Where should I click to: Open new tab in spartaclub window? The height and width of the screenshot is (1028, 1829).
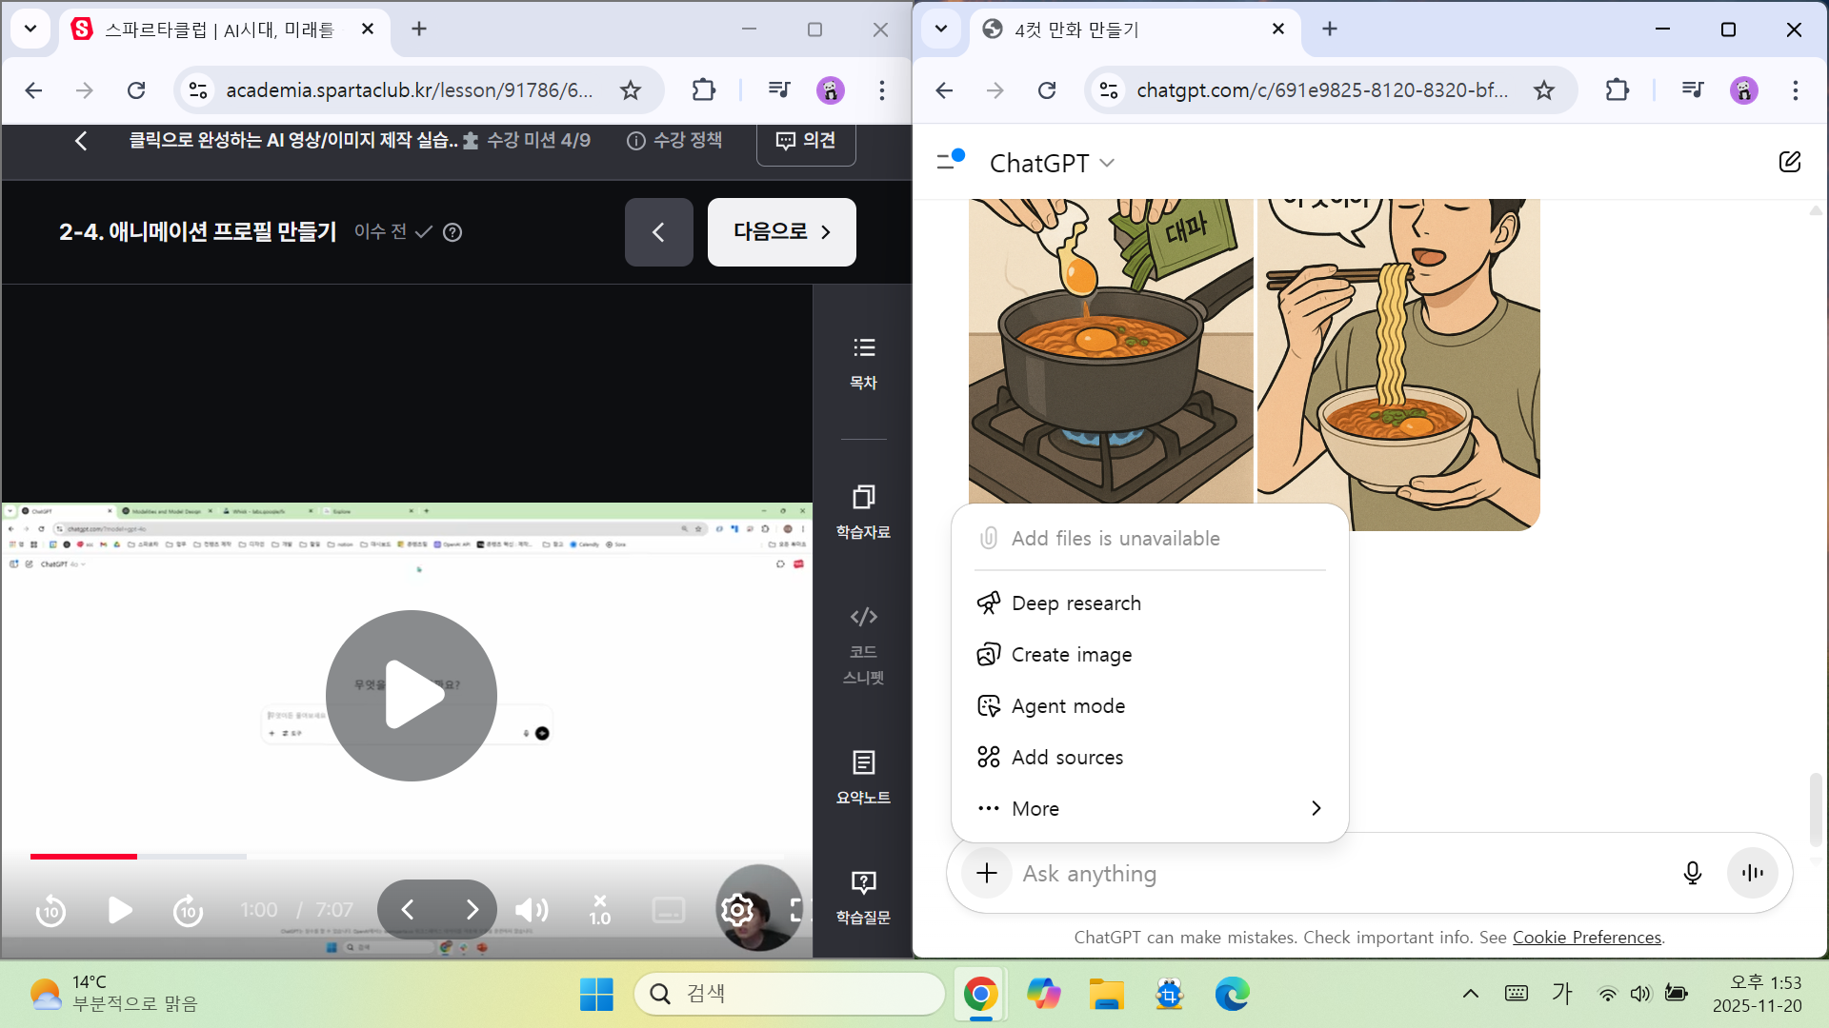419,29
